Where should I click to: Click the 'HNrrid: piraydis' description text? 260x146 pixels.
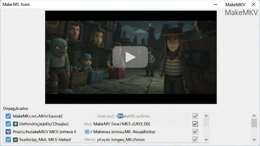pos(115,140)
